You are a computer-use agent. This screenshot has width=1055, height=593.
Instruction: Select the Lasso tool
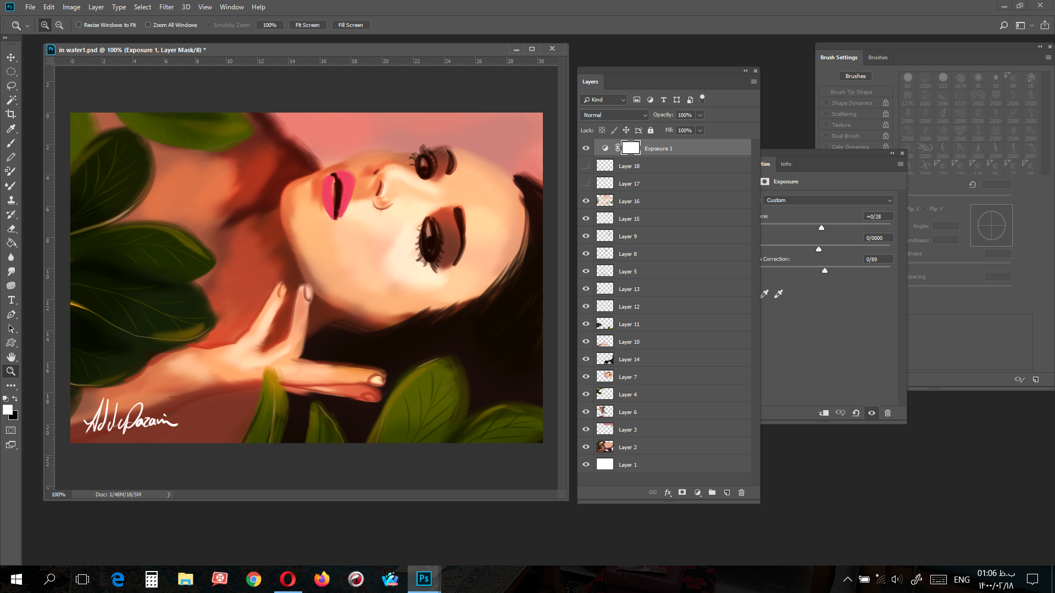click(x=11, y=86)
